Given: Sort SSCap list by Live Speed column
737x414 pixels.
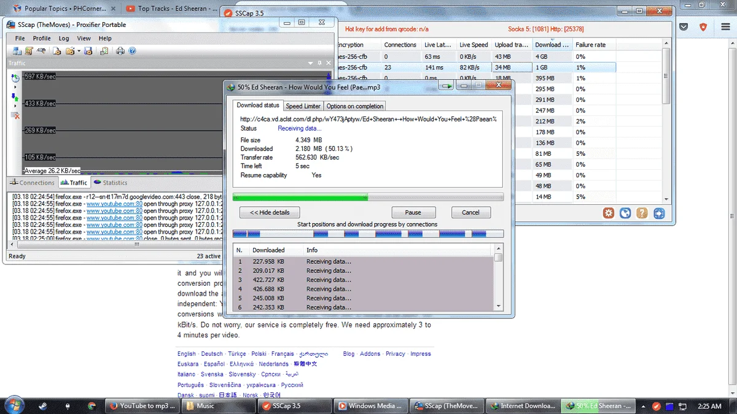Looking at the screenshot, I should [474, 45].
